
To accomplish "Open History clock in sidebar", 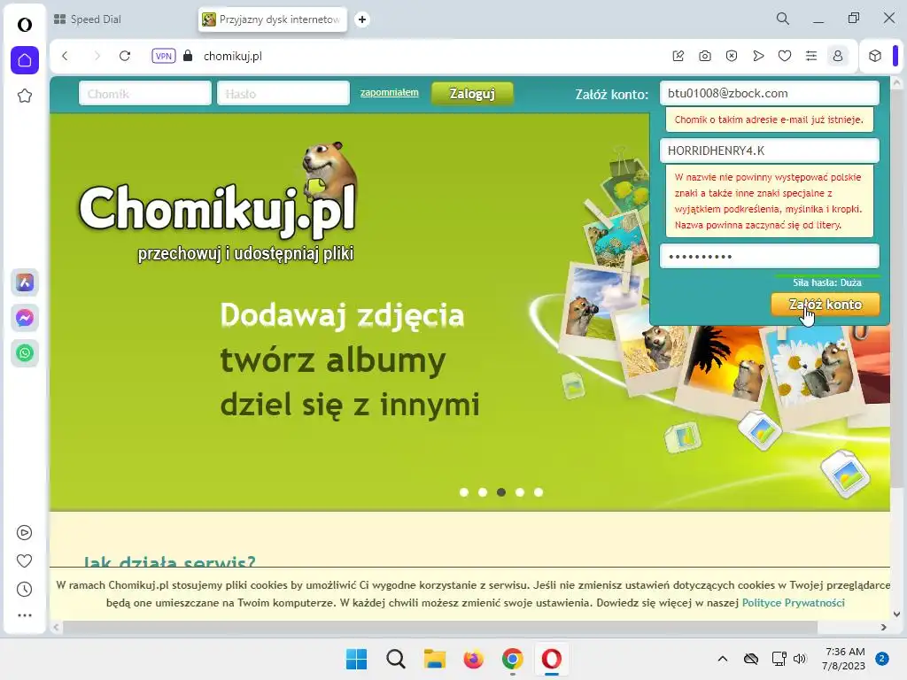I will pyautogui.click(x=24, y=589).
